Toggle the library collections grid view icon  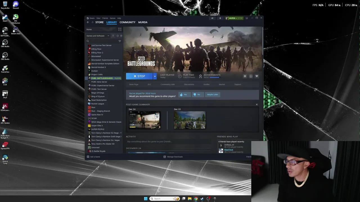(x=120, y=29)
